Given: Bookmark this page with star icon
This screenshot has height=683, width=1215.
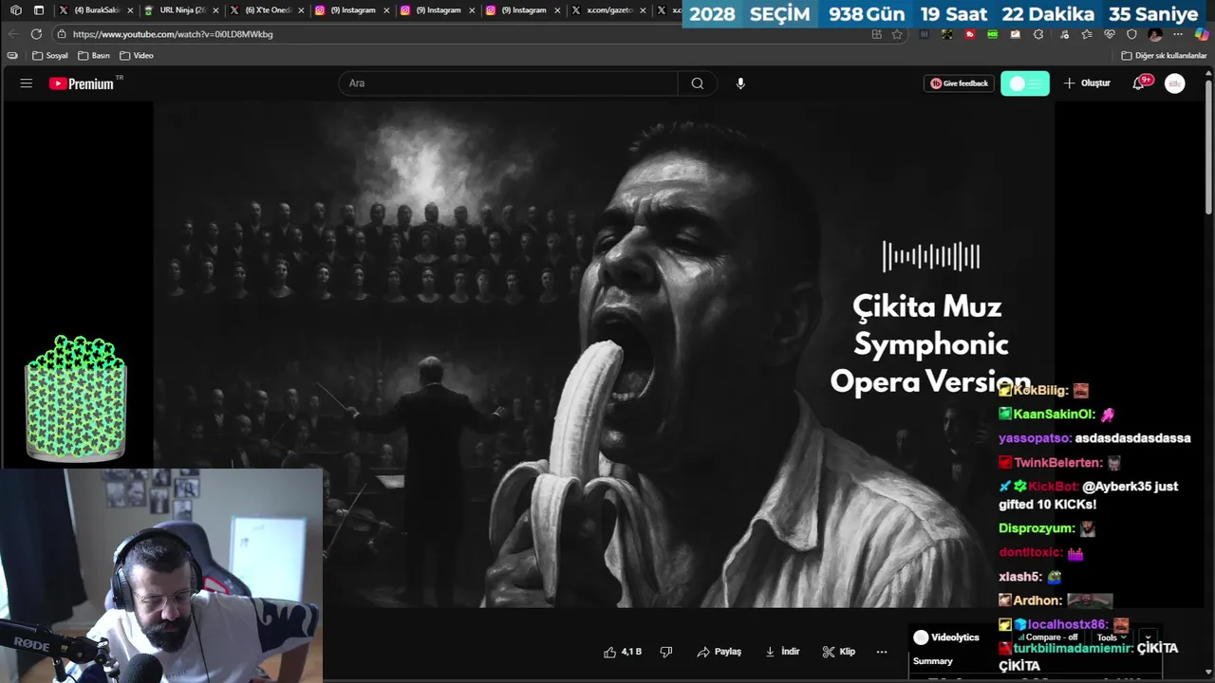Looking at the screenshot, I should 897,34.
